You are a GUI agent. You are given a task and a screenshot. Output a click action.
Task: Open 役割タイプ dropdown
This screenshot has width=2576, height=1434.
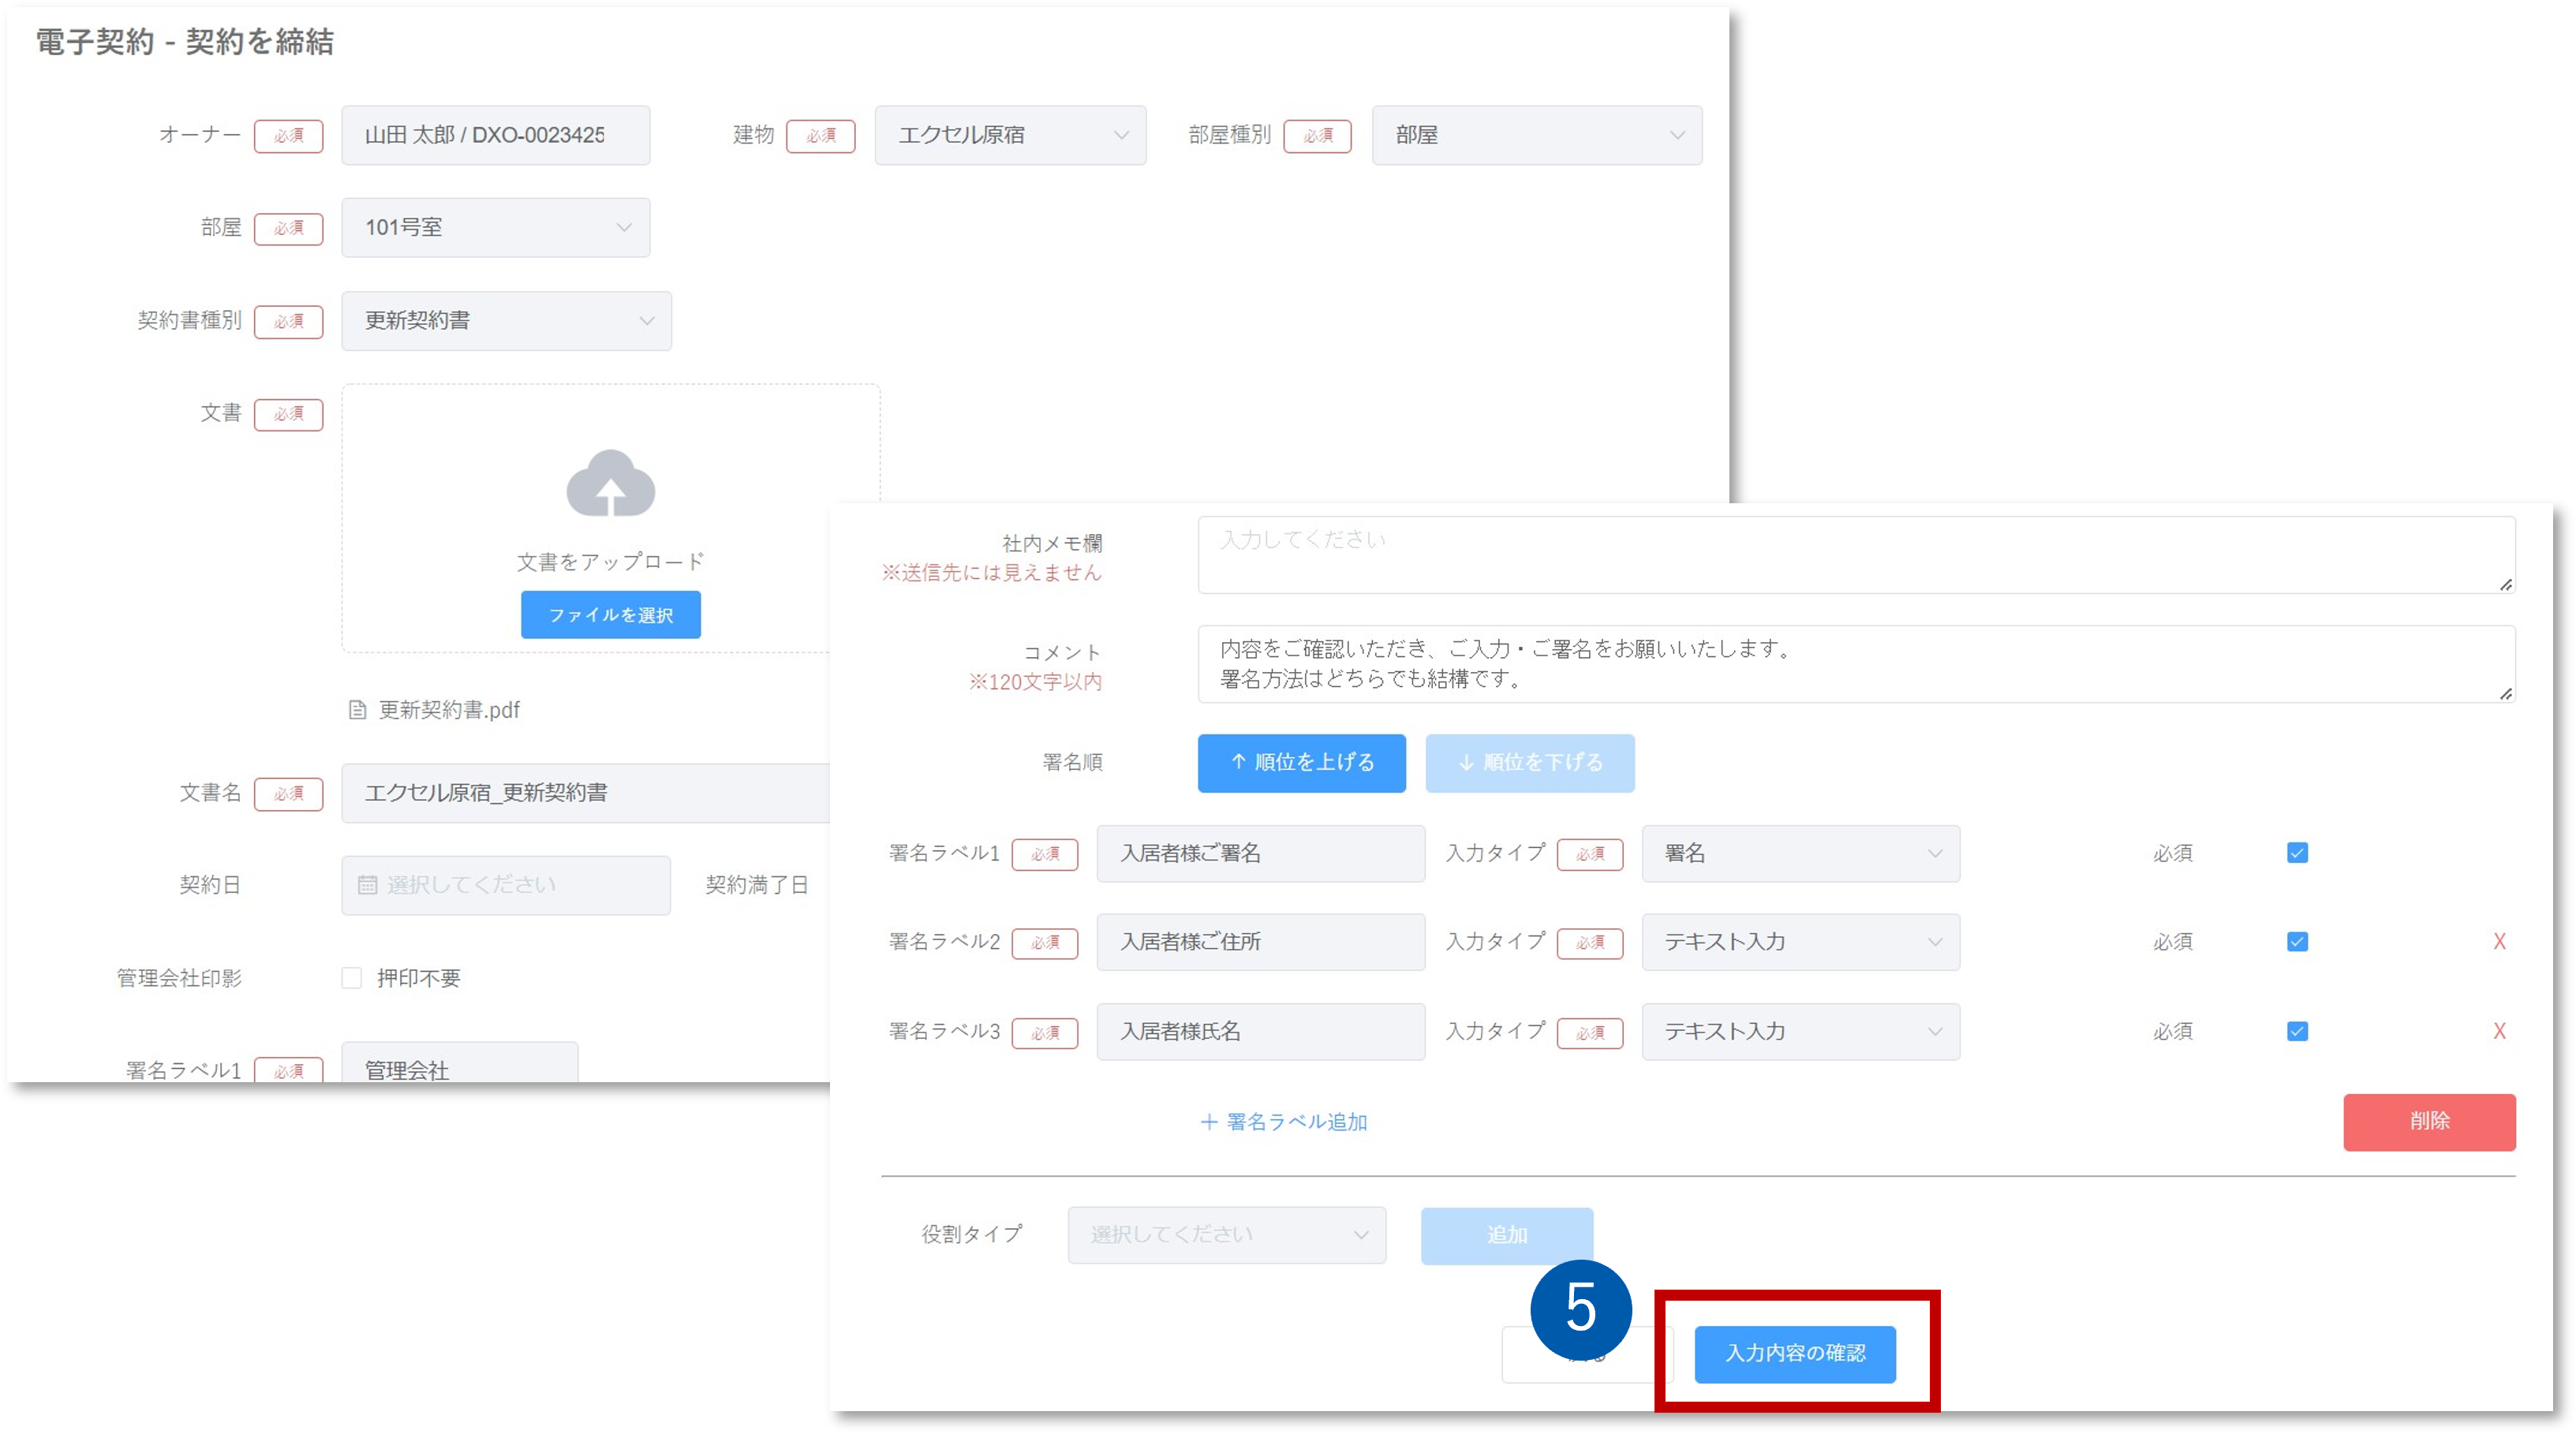[1226, 1235]
